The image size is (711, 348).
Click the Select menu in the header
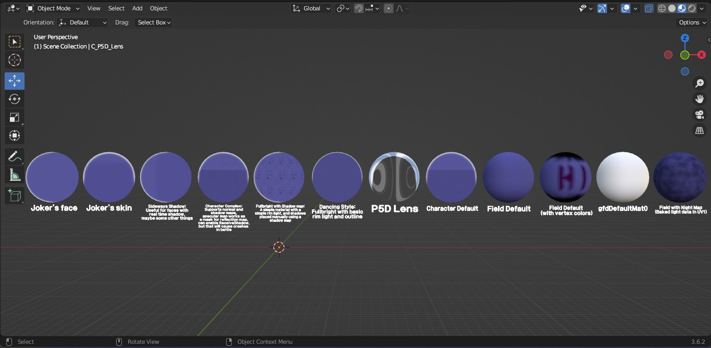[x=116, y=8]
